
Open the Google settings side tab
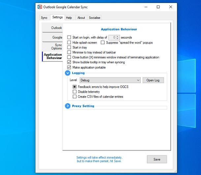pyautogui.click(x=53, y=37)
